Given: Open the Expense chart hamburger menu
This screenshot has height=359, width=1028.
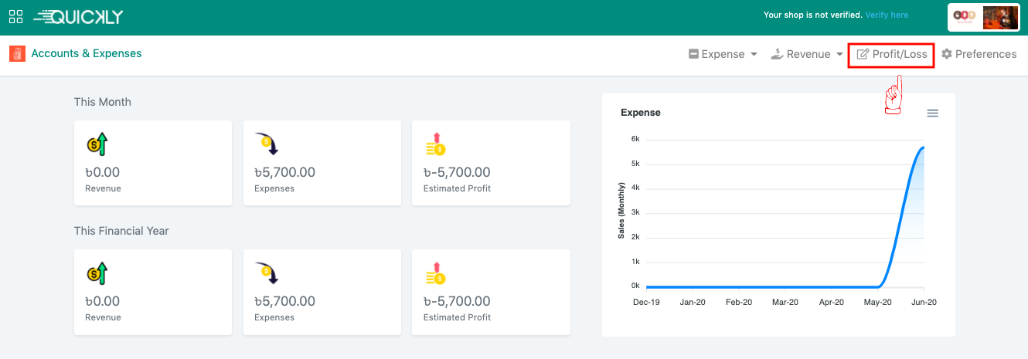Looking at the screenshot, I should click(x=932, y=113).
